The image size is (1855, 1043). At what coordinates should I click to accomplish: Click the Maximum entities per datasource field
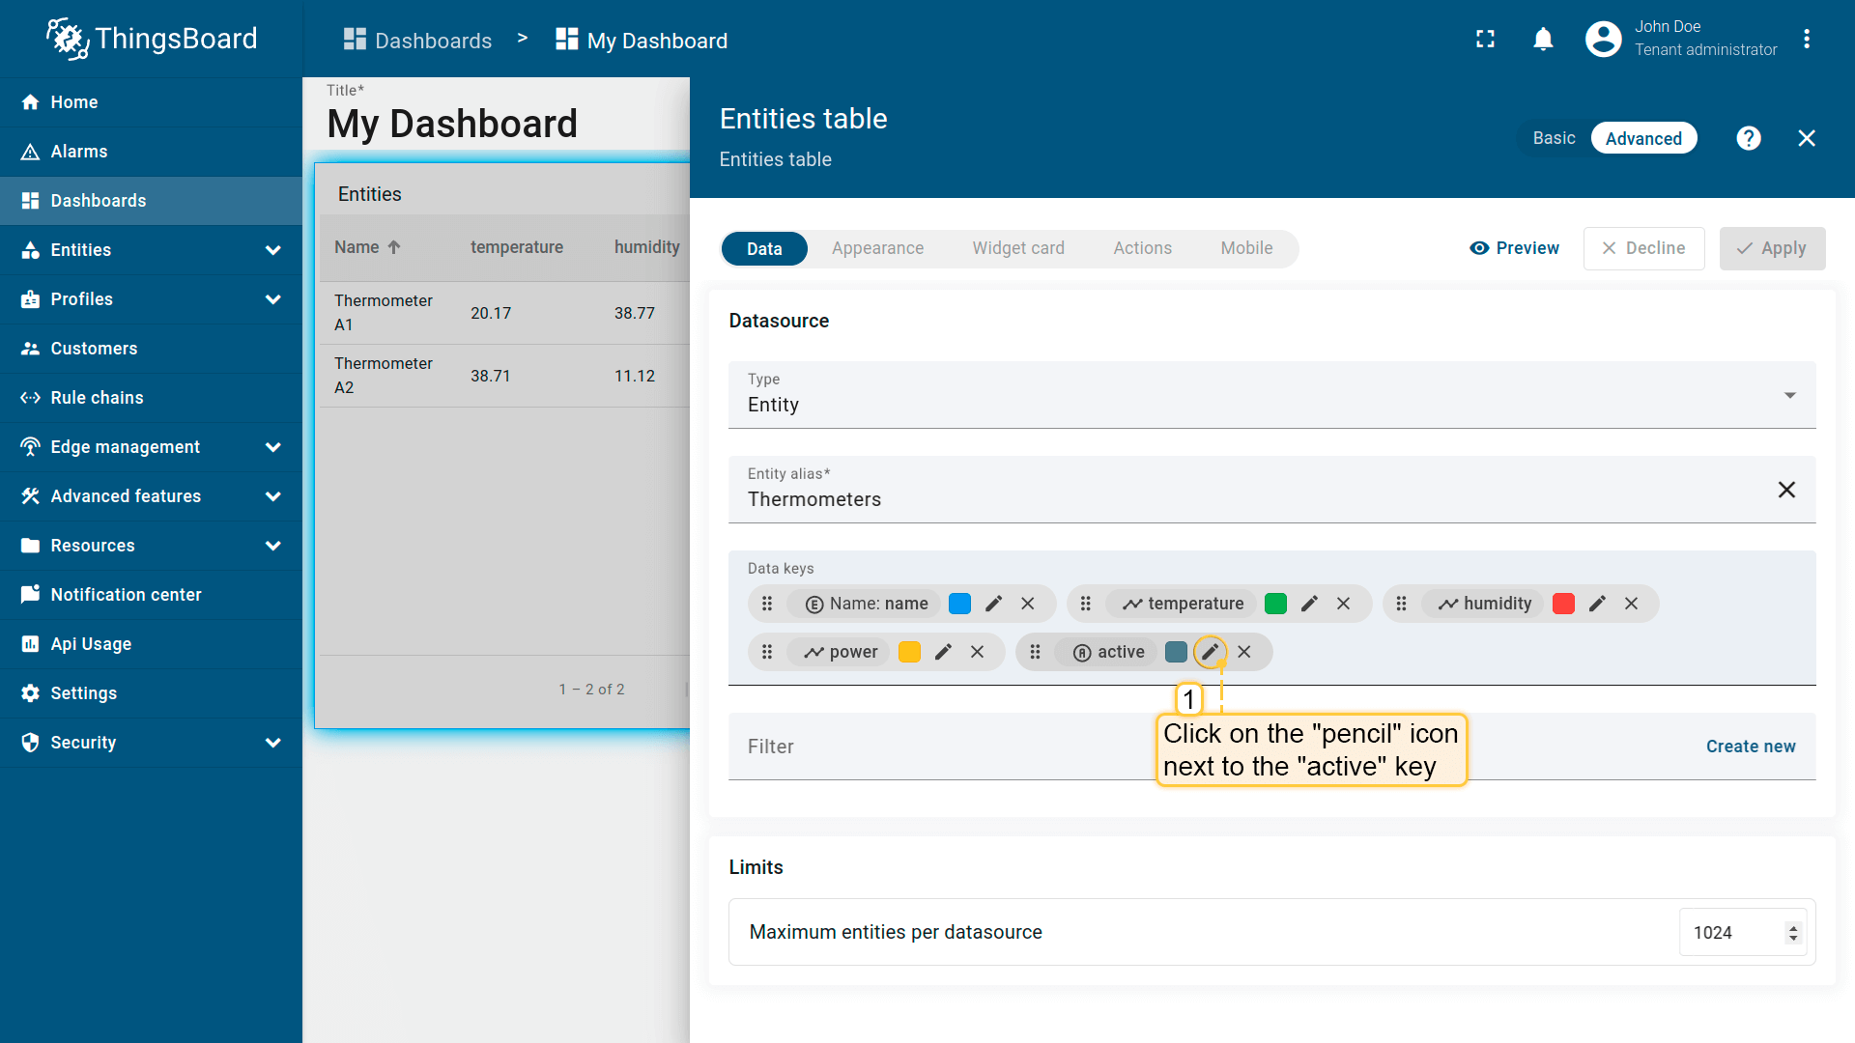point(1734,932)
